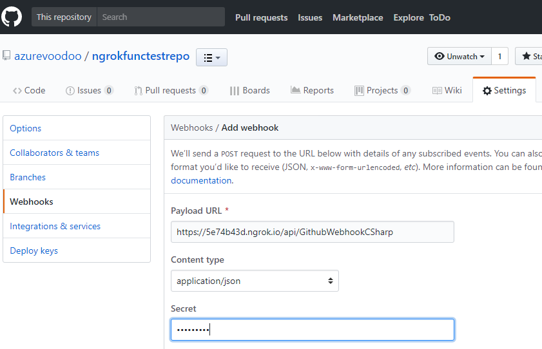The image size is (542, 349).
Task: Switch to the Issues tab
Action: click(90, 90)
